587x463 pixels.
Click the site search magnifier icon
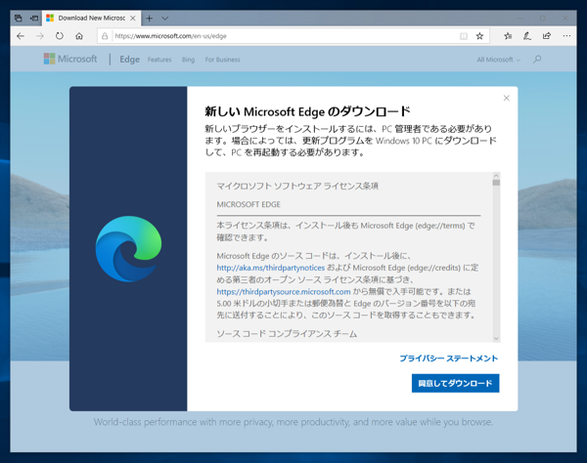point(537,59)
